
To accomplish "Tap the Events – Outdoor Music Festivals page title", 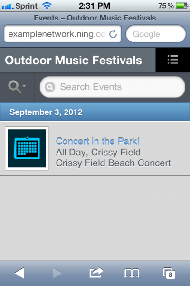I will [95, 18].
